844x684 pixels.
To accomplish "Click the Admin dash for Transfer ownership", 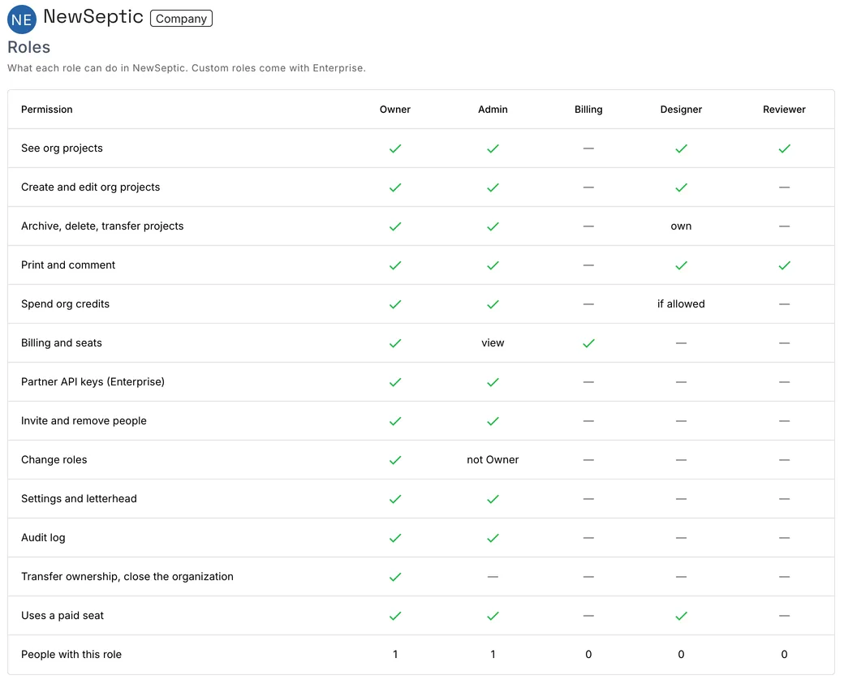I will coord(493,576).
